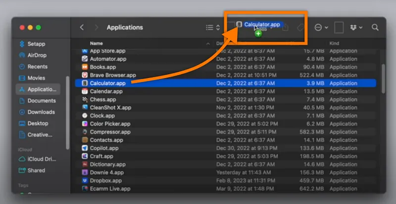Viewport: 396px width, 204px height.
Task: Click the Books.app icon
Action: 85,67
